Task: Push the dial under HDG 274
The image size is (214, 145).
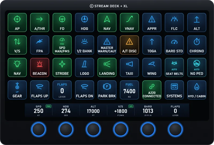Action: click(x=66, y=129)
